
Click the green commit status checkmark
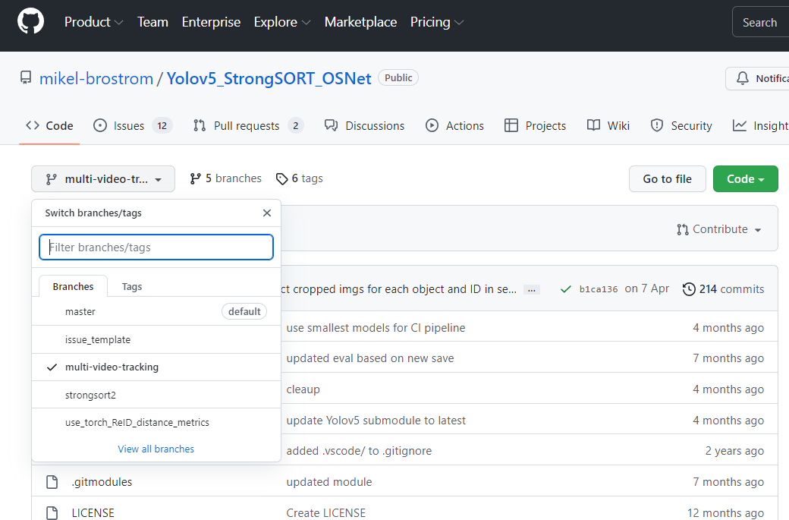coord(566,289)
